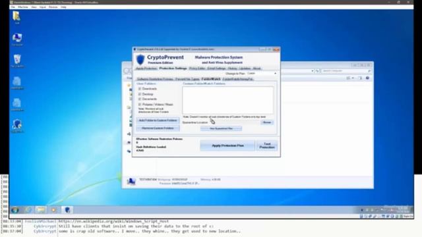Open the VirtualBox View menu
422x237 pixels.
[34, 7]
